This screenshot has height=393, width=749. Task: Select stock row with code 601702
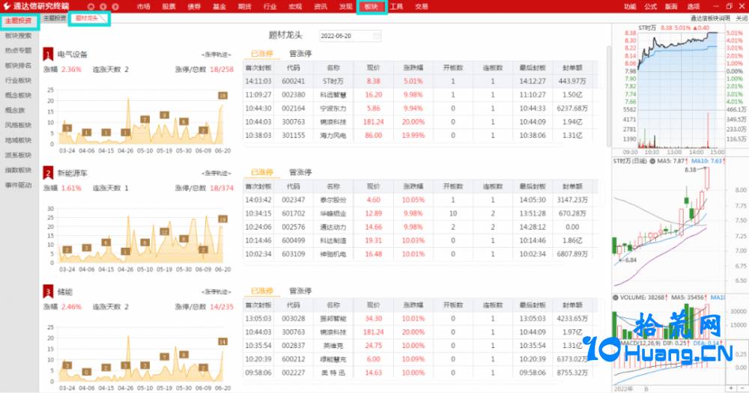click(420, 213)
